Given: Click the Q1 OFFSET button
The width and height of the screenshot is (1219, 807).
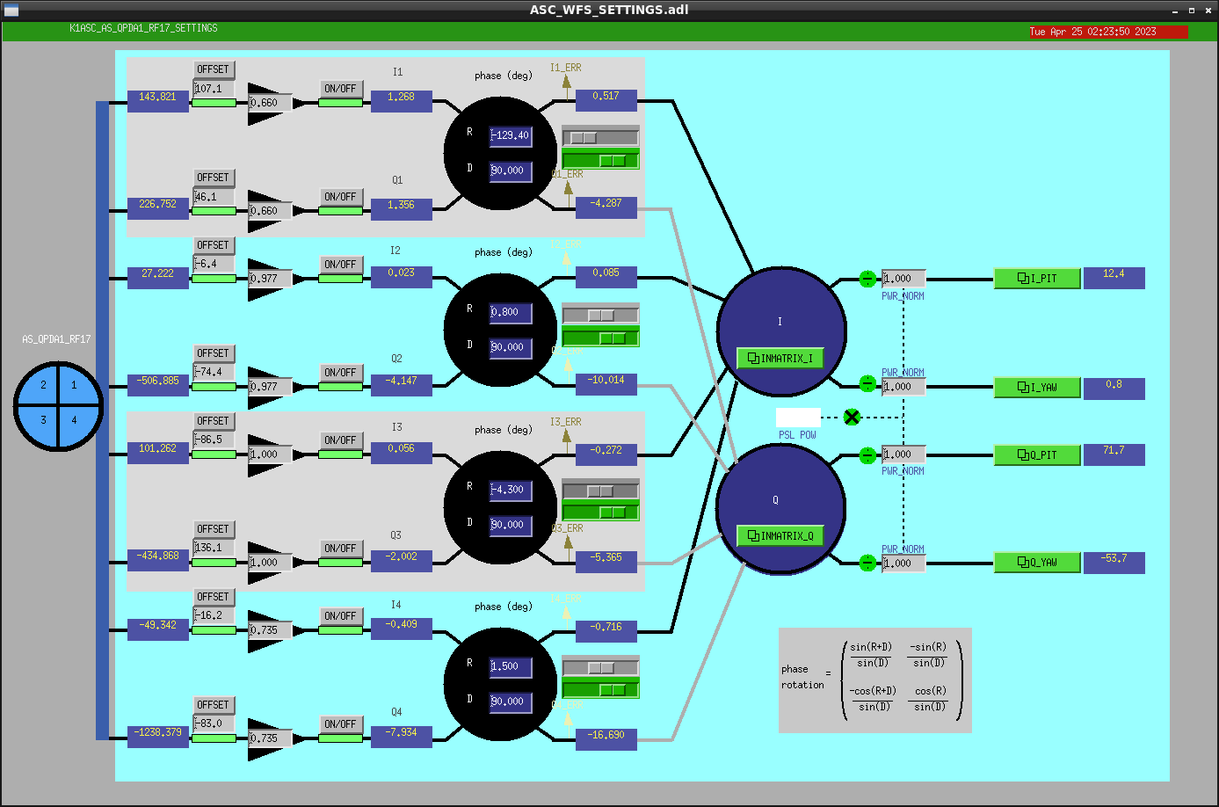Looking at the screenshot, I should pos(214,178).
